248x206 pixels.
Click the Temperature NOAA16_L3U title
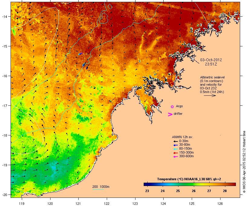tap(189, 179)
